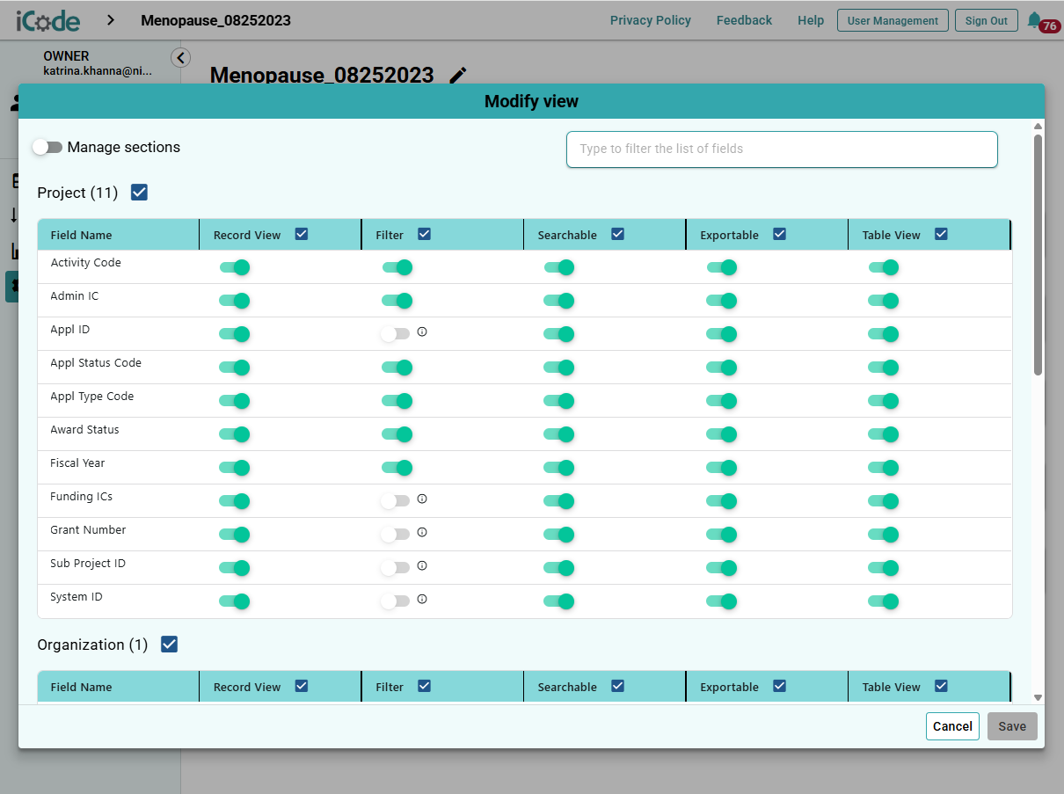The image size is (1064, 794).
Task: Click the filter list of fields input
Action: pos(782,149)
